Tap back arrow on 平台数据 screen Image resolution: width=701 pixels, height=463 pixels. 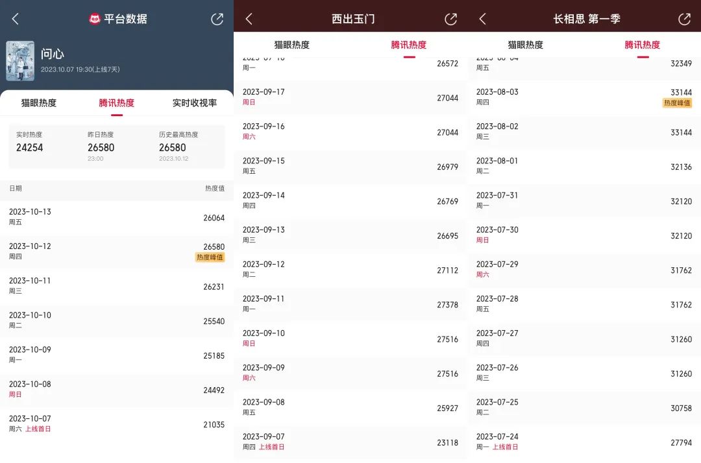[x=16, y=19]
